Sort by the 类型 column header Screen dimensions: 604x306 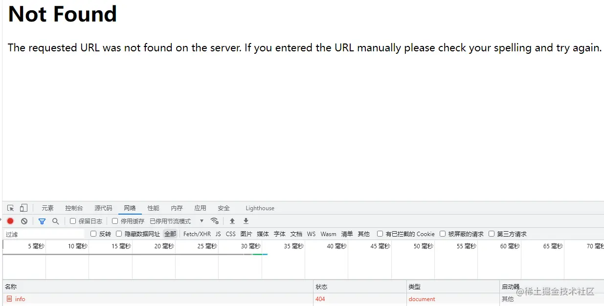pyautogui.click(x=453, y=286)
